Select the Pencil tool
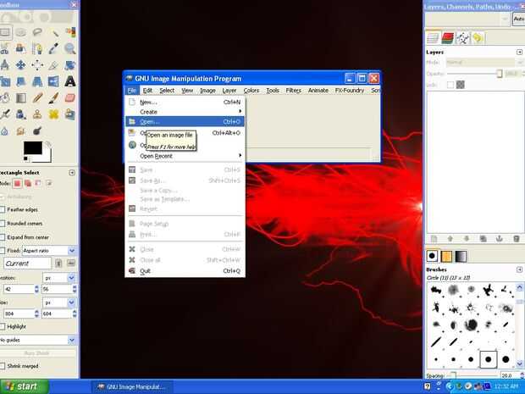Viewport: 525px width, 394px height. [37, 97]
